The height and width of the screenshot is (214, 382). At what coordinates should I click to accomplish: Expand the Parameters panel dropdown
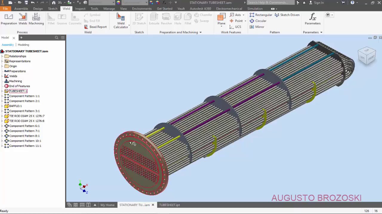(x=321, y=32)
